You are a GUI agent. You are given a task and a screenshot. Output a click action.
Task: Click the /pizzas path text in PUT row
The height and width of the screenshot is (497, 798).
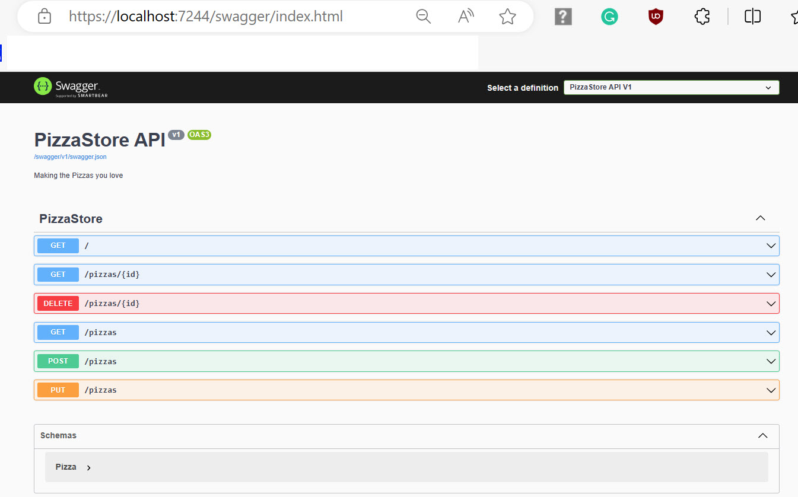pos(100,390)
